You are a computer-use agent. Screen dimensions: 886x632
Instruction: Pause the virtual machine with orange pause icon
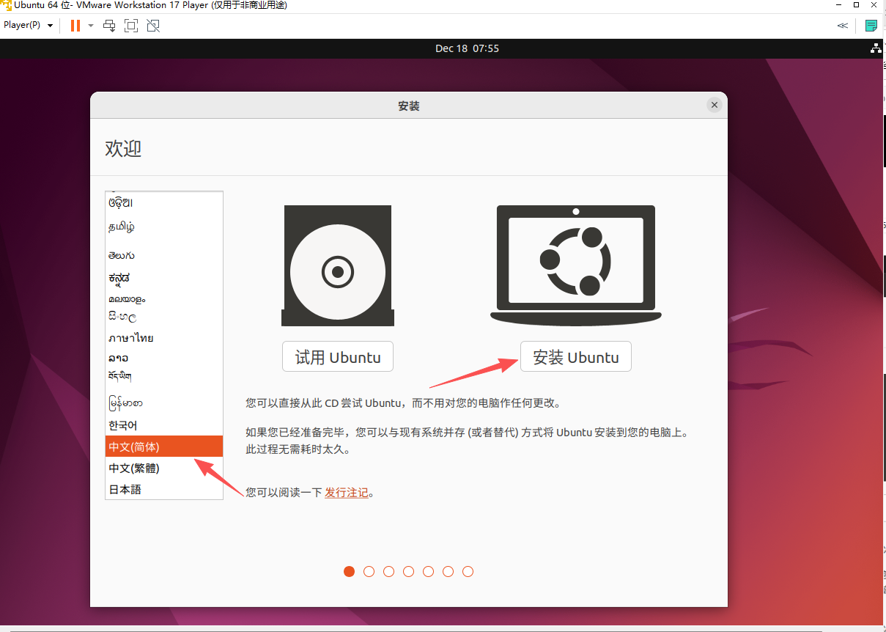[75, 26]
